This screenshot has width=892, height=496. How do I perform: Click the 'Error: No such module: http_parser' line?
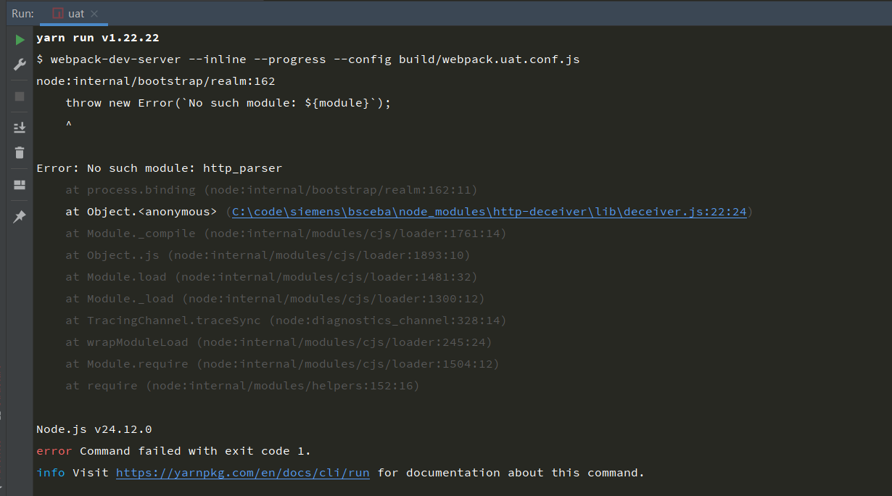pyautogui.click(x=159, y=168)
